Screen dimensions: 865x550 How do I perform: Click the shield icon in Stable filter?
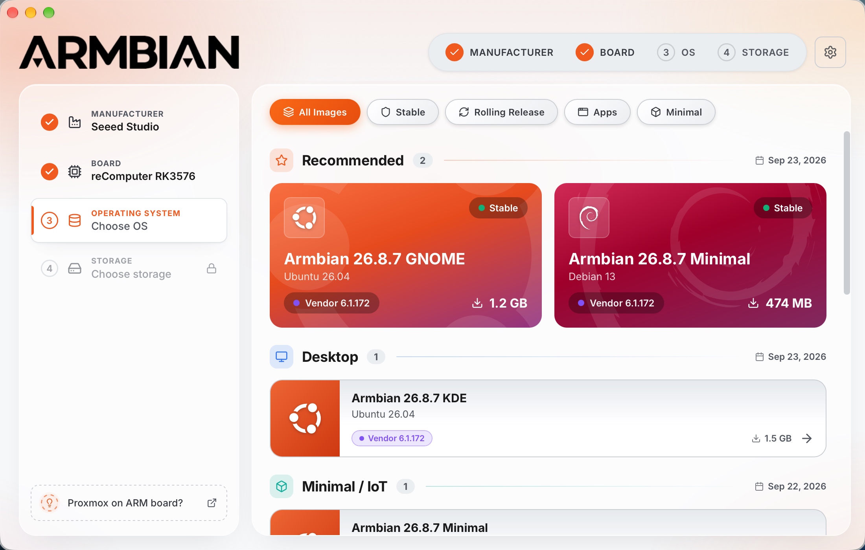click(x=386, y=112)
